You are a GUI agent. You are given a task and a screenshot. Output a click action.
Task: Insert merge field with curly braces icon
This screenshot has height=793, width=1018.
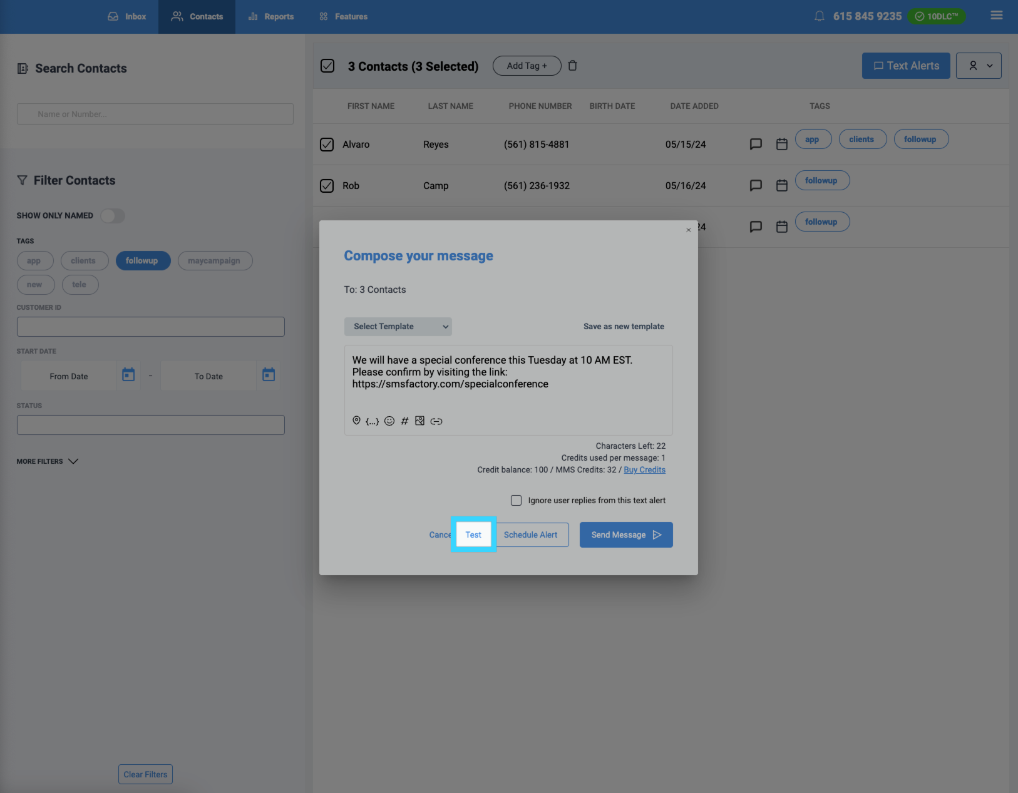point(372,421)
